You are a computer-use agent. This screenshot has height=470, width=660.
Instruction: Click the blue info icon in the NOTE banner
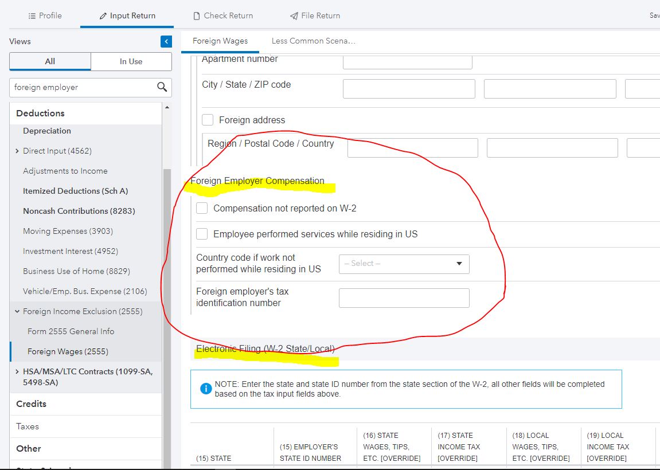point(205,388)
